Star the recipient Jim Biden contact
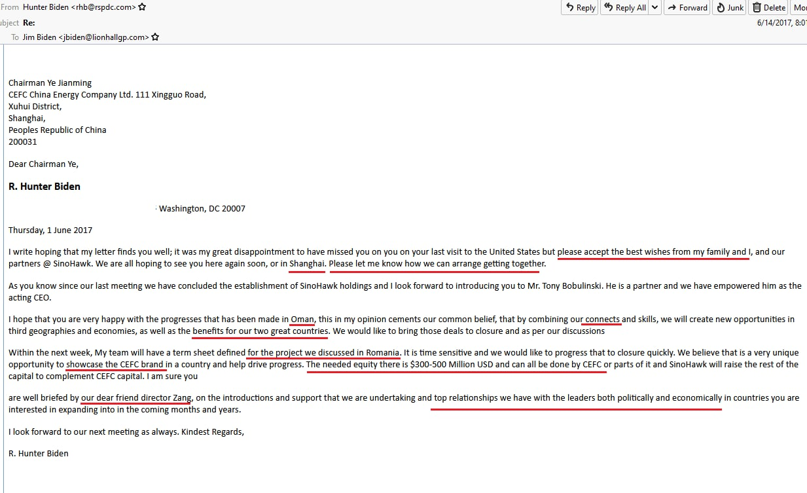 [x=155, y=37]
